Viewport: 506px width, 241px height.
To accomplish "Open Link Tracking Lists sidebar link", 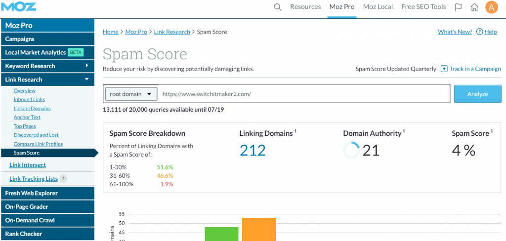I will tap(34, 178).
